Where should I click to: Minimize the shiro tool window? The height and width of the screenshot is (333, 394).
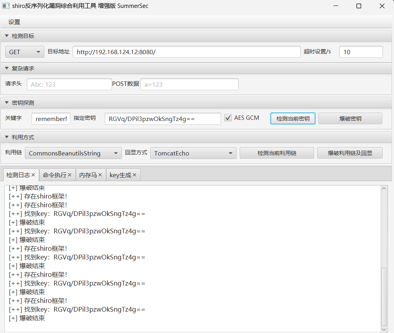(336, 6)
